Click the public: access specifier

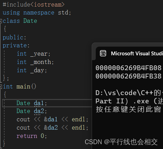[x=14, y=38]
